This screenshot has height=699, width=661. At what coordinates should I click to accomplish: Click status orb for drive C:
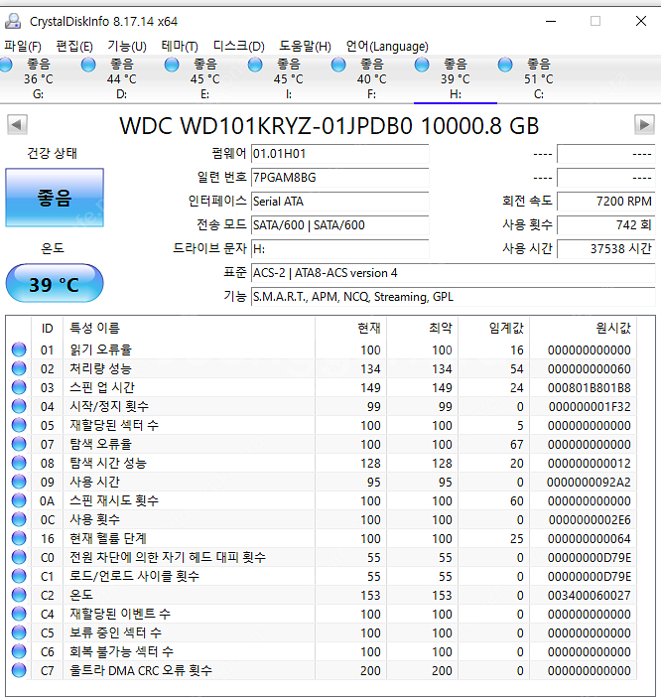tap(505, 66)
